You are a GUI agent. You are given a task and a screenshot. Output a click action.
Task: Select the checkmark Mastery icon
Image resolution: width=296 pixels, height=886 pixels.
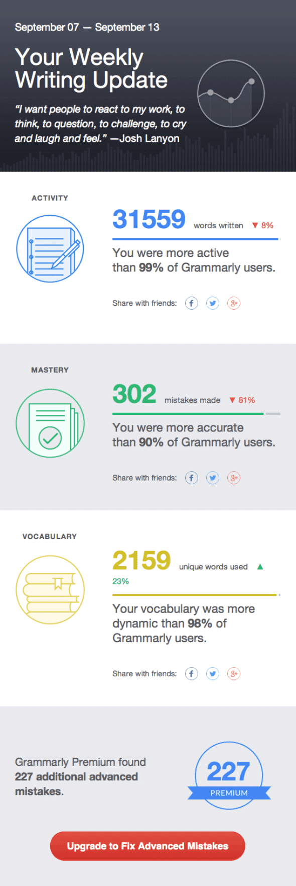(50, 423)
